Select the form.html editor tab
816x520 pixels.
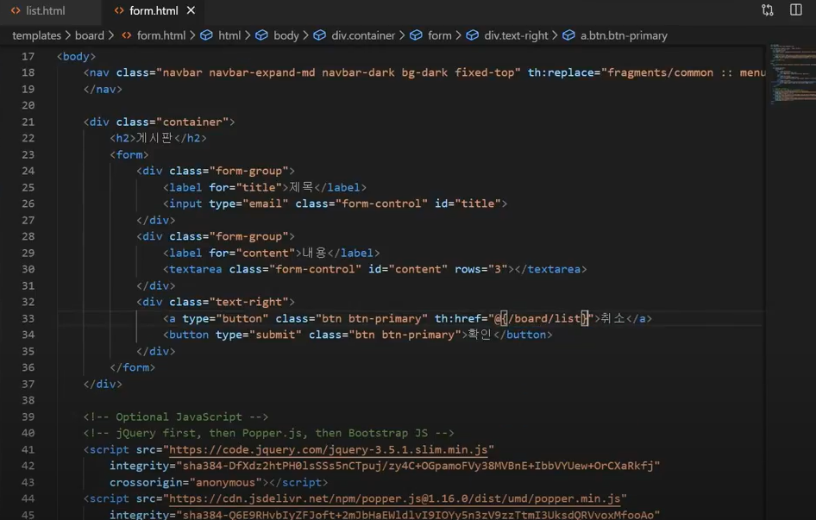point(154,10)
